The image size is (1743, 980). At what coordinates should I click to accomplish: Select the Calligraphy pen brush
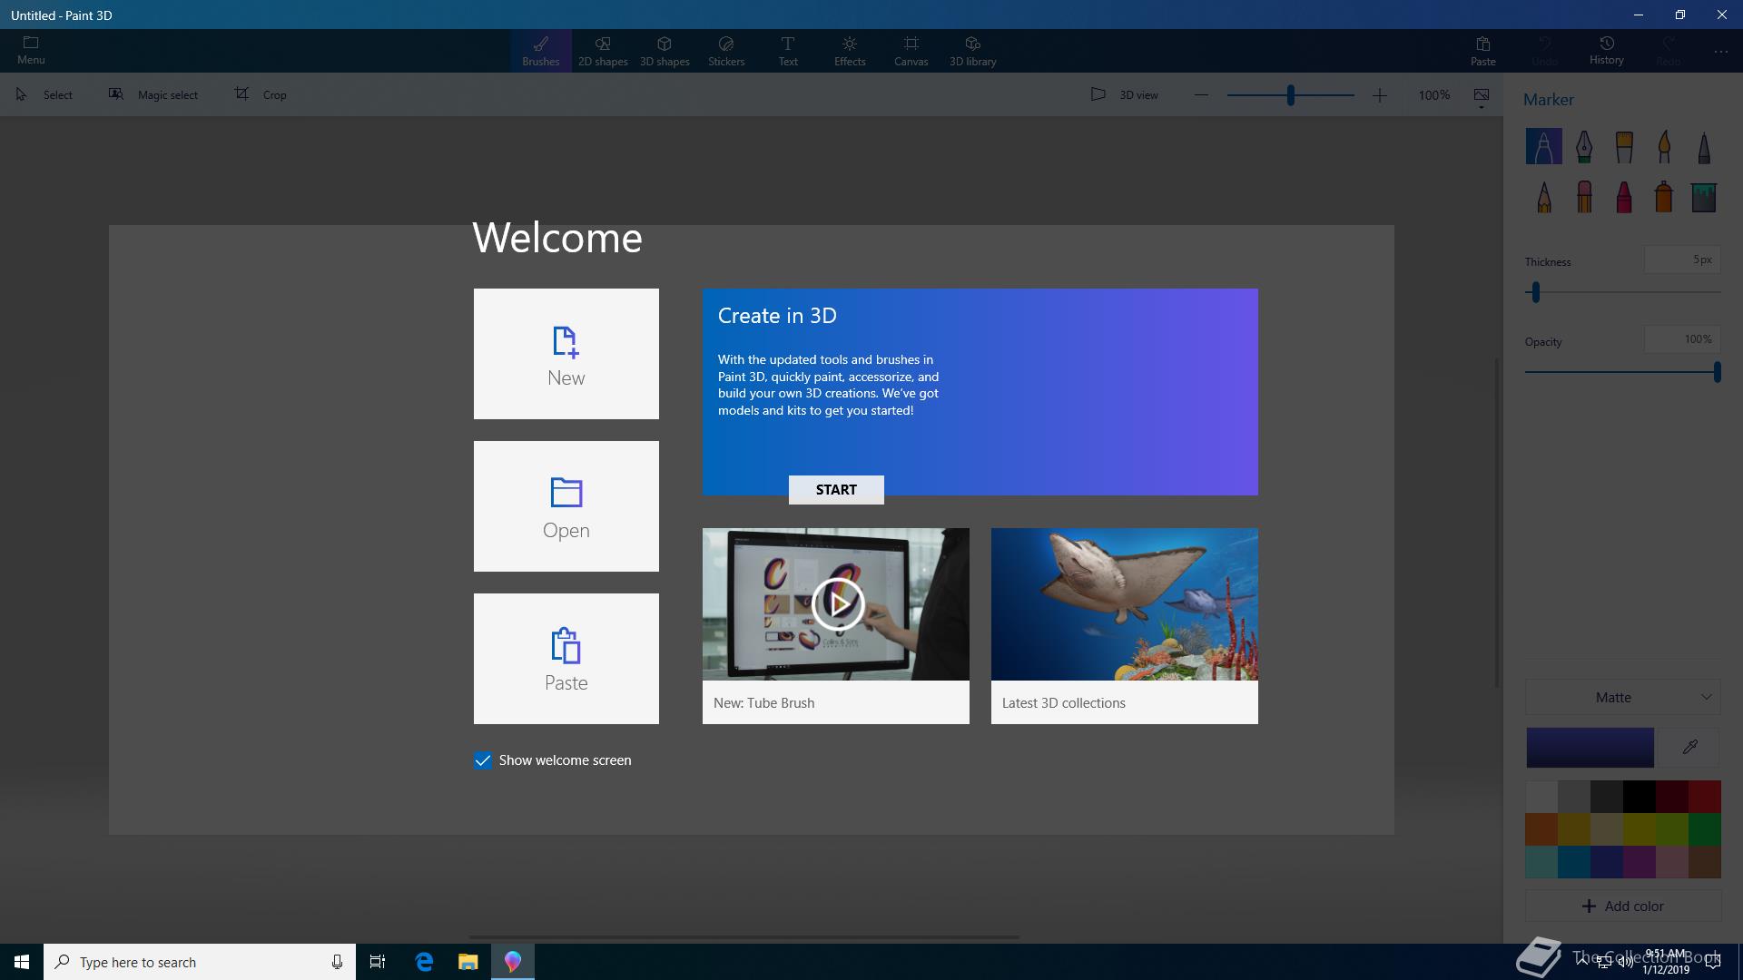tap(1584, 146)
